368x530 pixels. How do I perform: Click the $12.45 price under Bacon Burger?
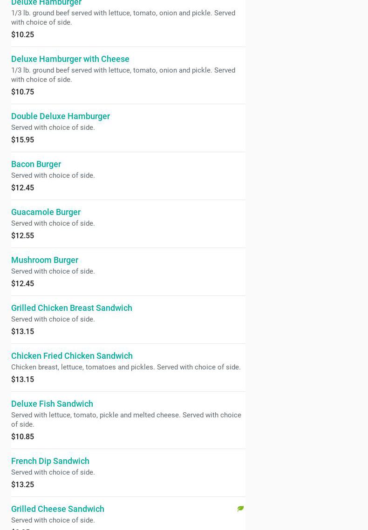pyautogui.click(x=22, y=188)
